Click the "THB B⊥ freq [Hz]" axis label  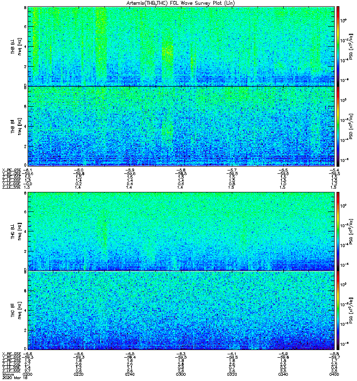[x=16, y=46]
